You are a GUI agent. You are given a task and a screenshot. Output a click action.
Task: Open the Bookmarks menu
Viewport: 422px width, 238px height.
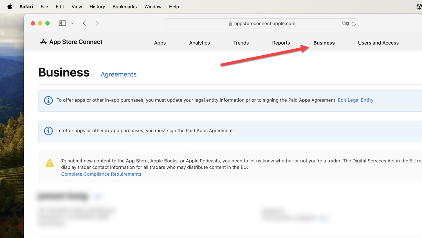125,6
